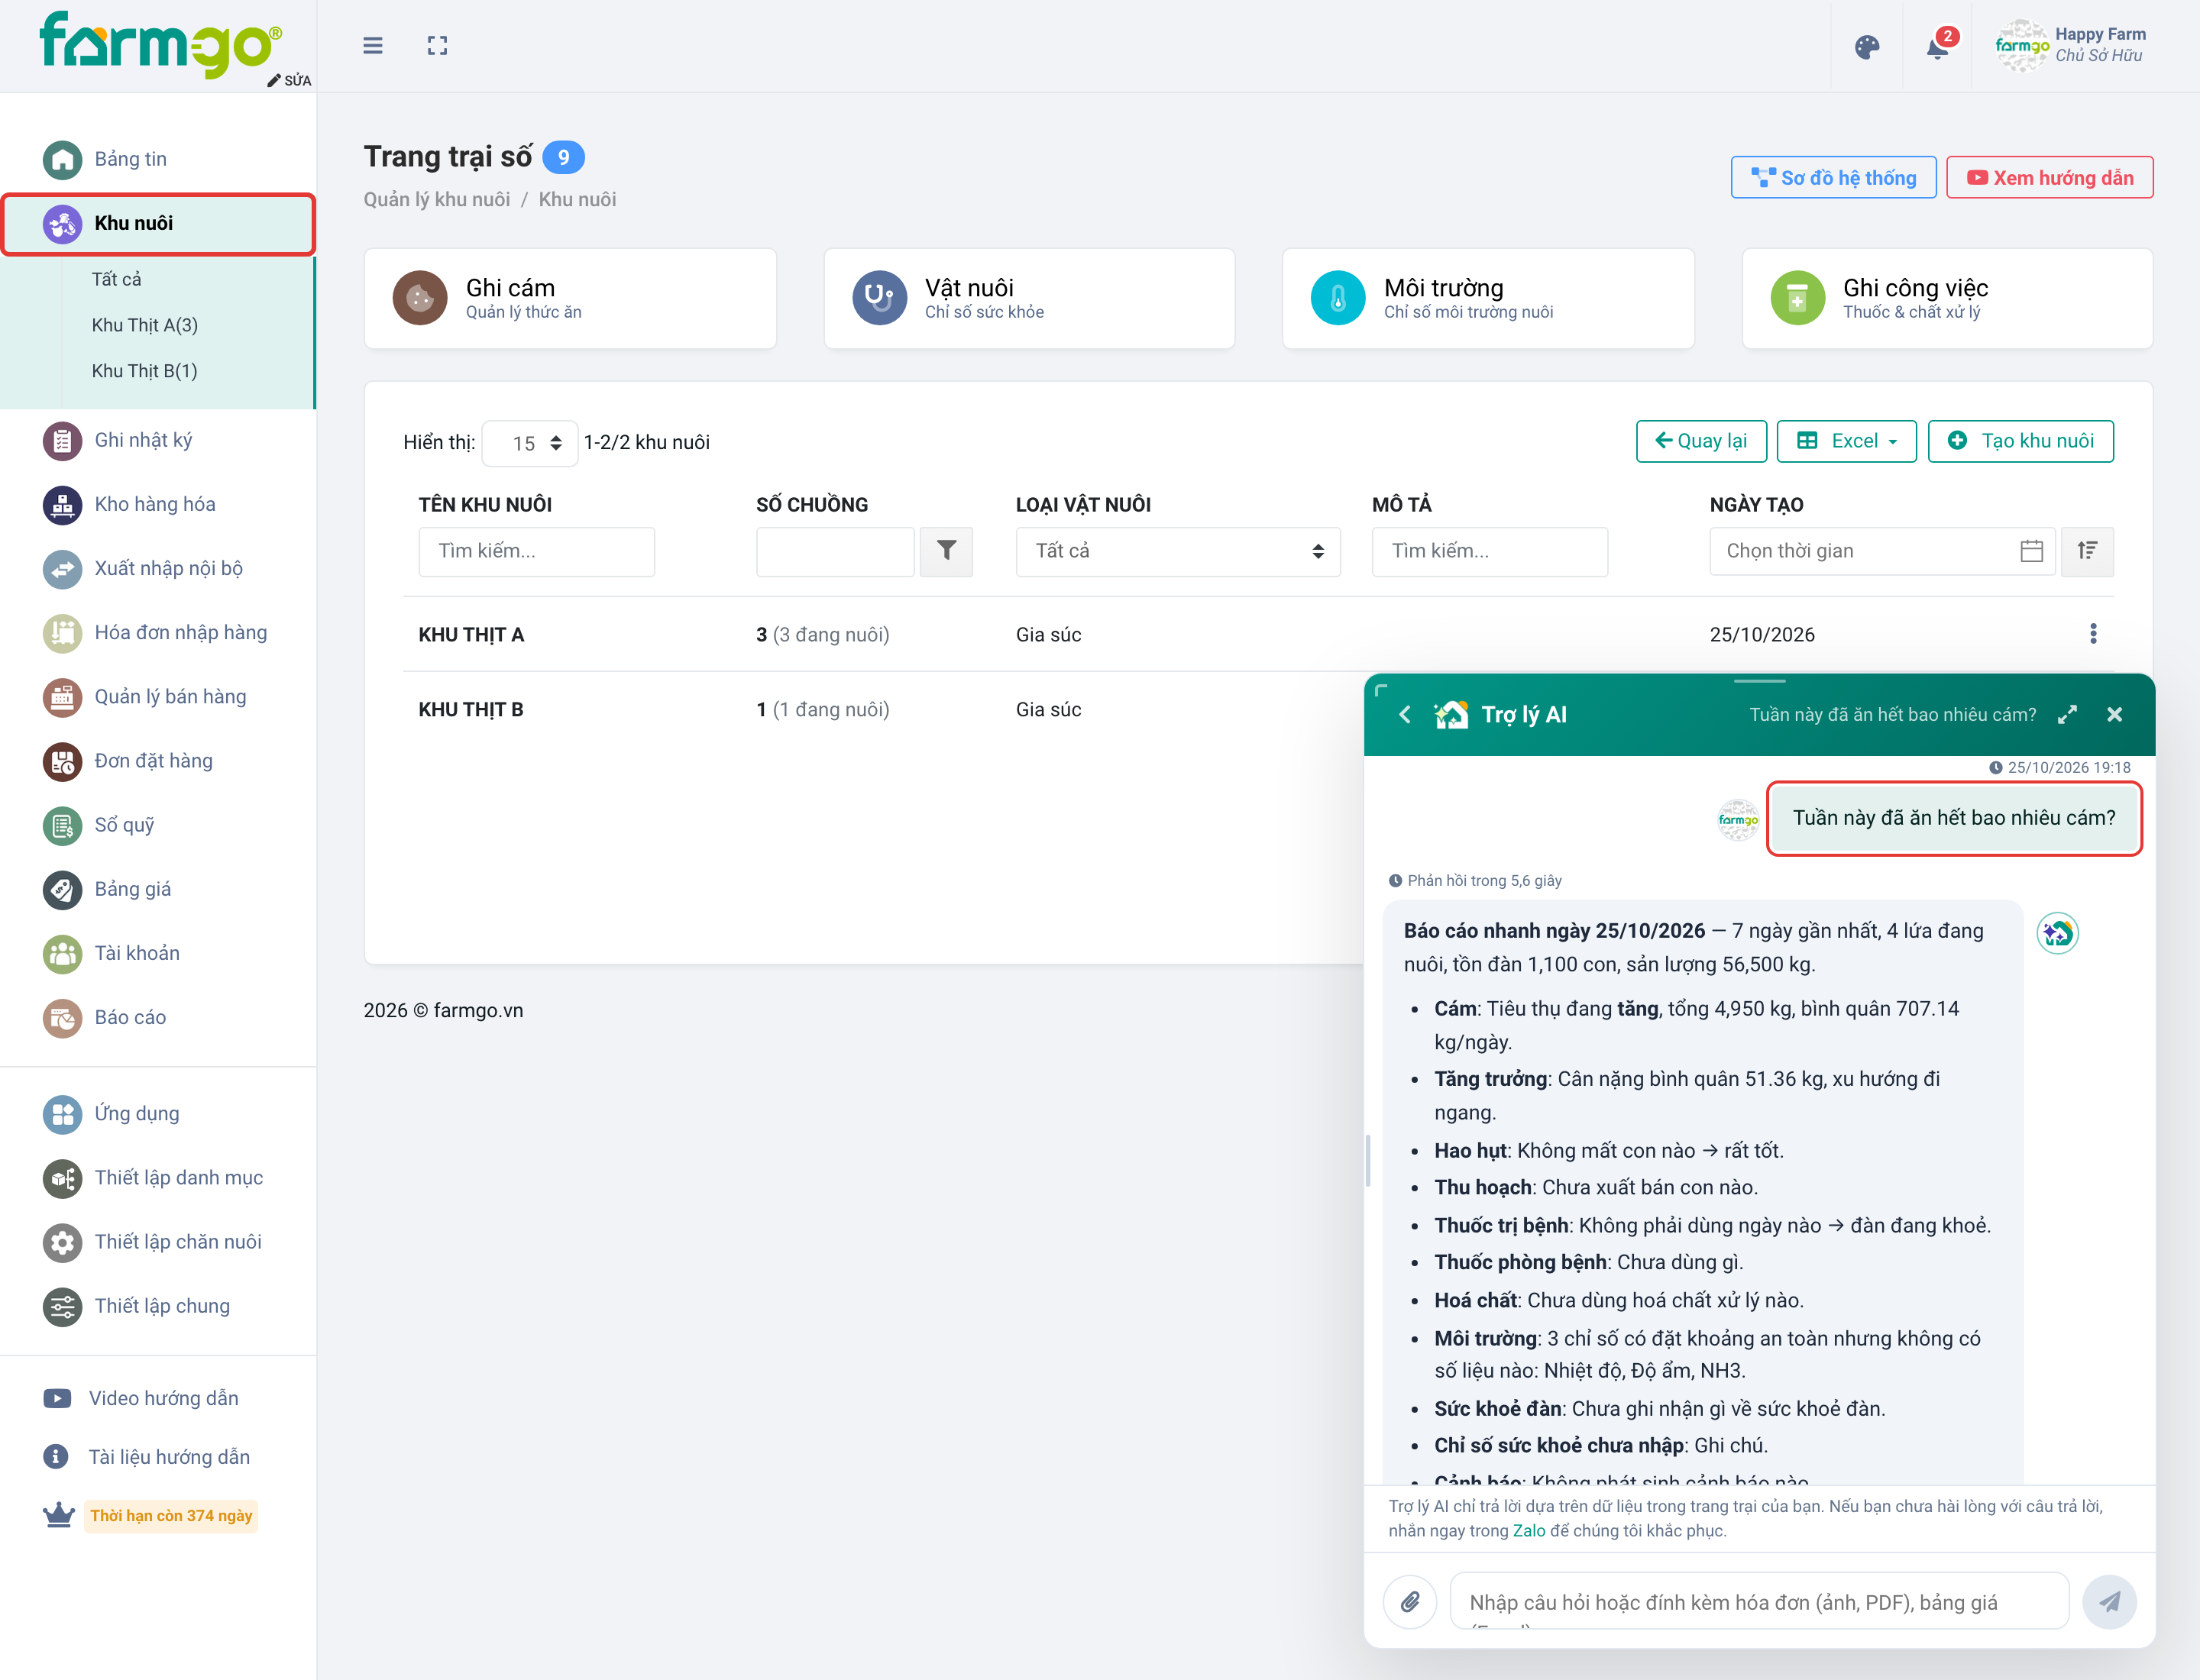
Task: Click the fullscreen expand icon in header
Action: 437,46
